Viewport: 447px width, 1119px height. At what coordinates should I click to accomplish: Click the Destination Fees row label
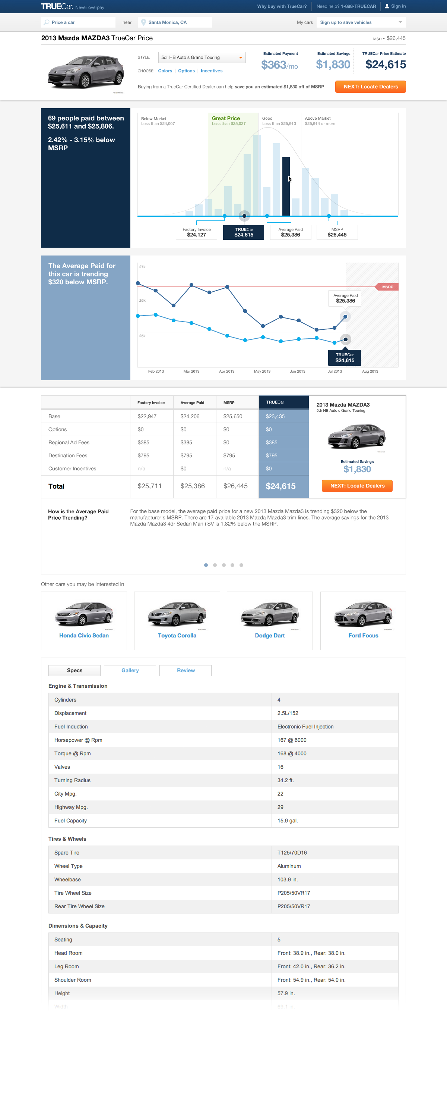click(68, 455)
